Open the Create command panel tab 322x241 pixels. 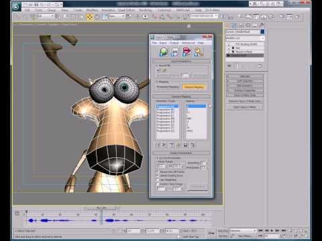228,25
